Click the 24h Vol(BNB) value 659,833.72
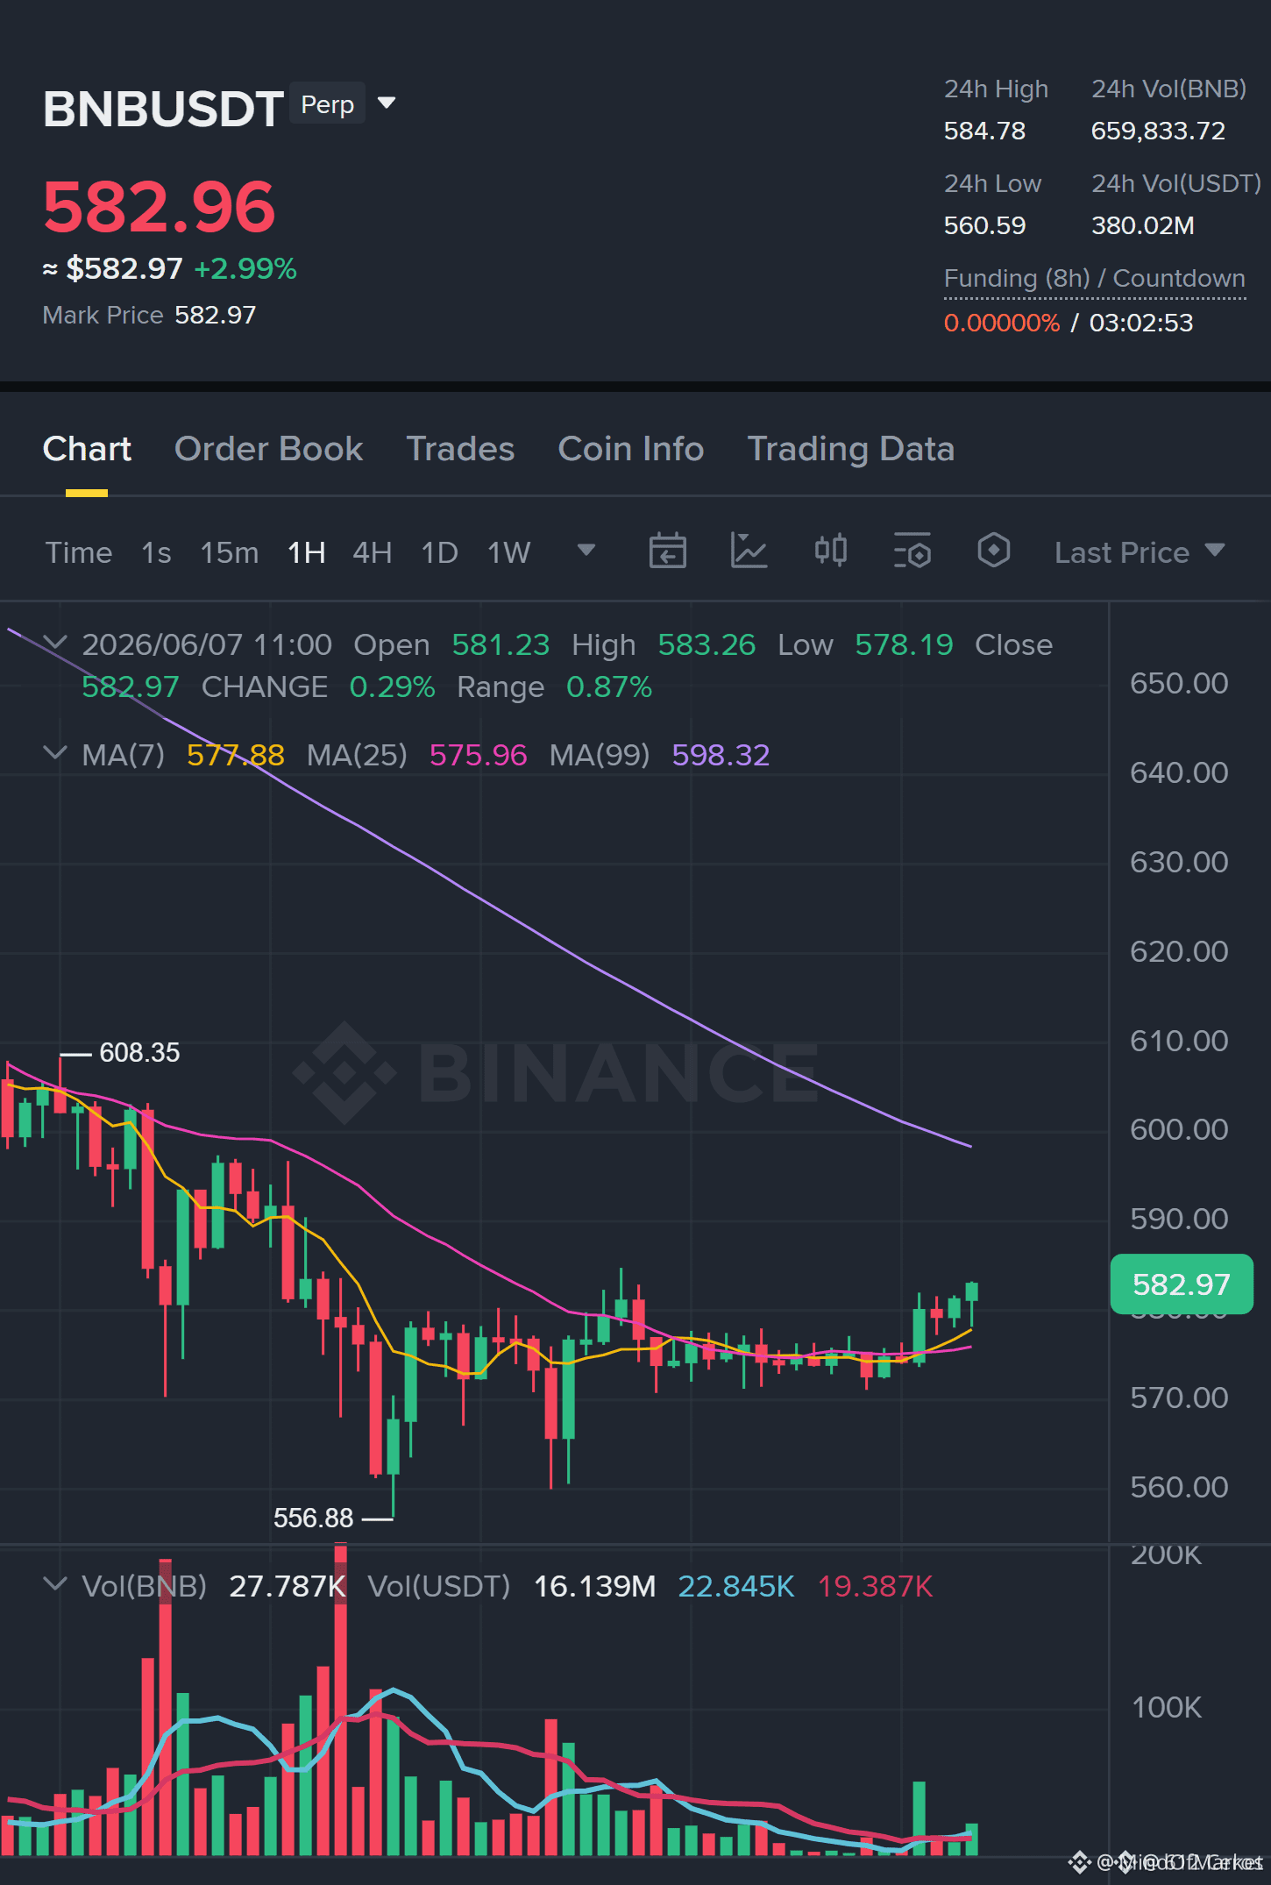The height and width of the screenshot is (1885, 1271). [1158, 132]
